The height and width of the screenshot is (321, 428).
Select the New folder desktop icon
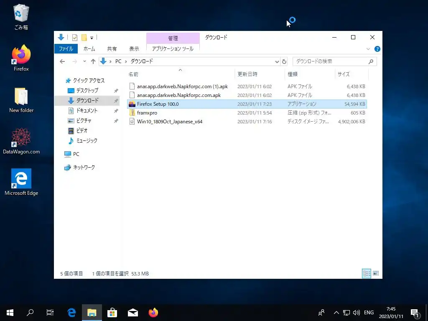click(21, 100)
